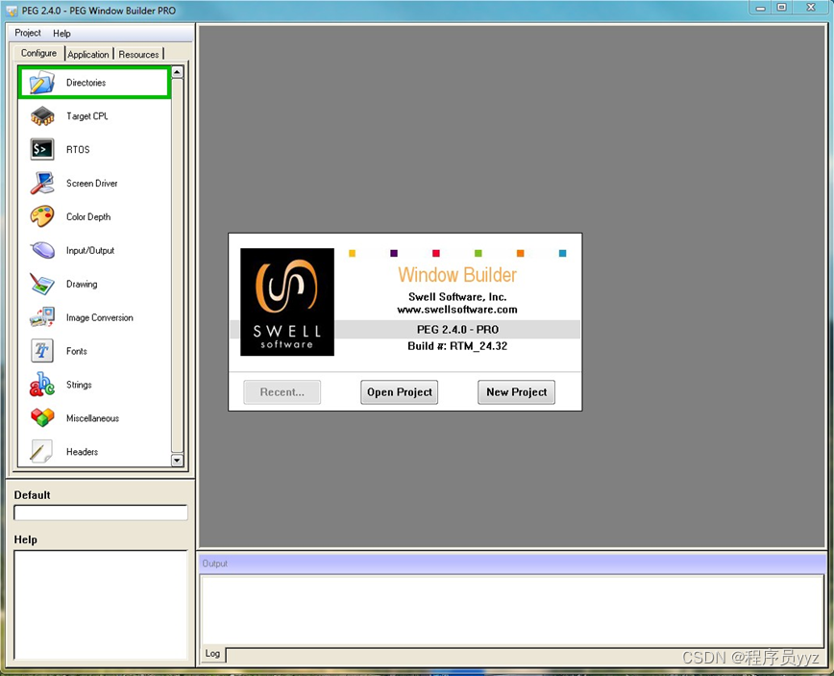
Task: Click the configure list scroll down arrow
Action: click(x=177, y=461)
